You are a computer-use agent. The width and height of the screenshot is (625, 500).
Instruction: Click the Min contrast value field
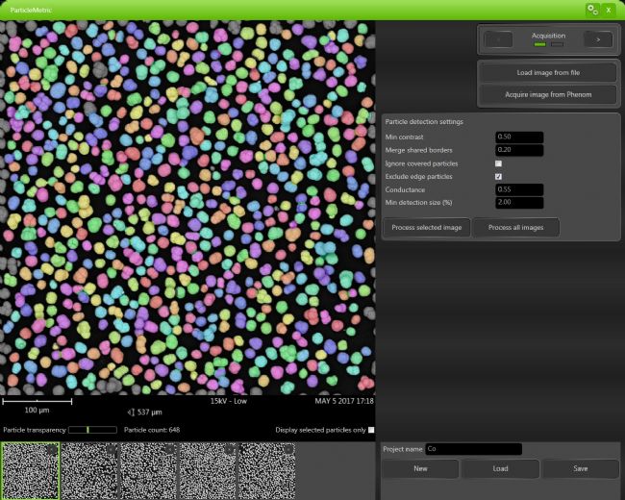[x=519, y=137]
